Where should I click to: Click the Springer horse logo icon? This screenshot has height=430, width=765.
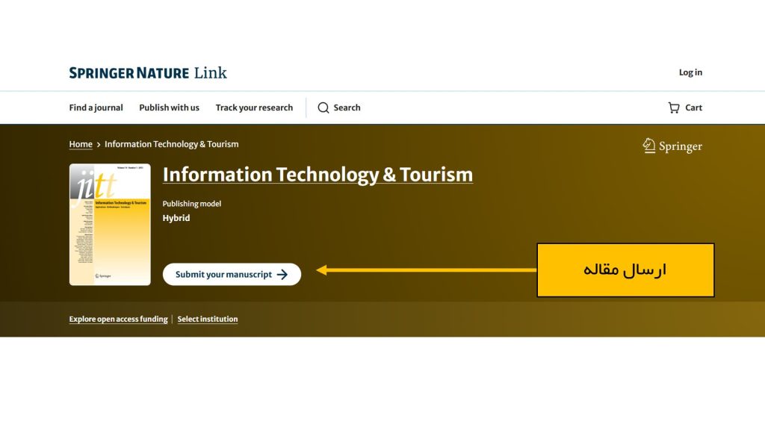click(649, 146)
